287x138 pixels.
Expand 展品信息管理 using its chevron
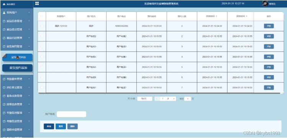coord(29,21)
